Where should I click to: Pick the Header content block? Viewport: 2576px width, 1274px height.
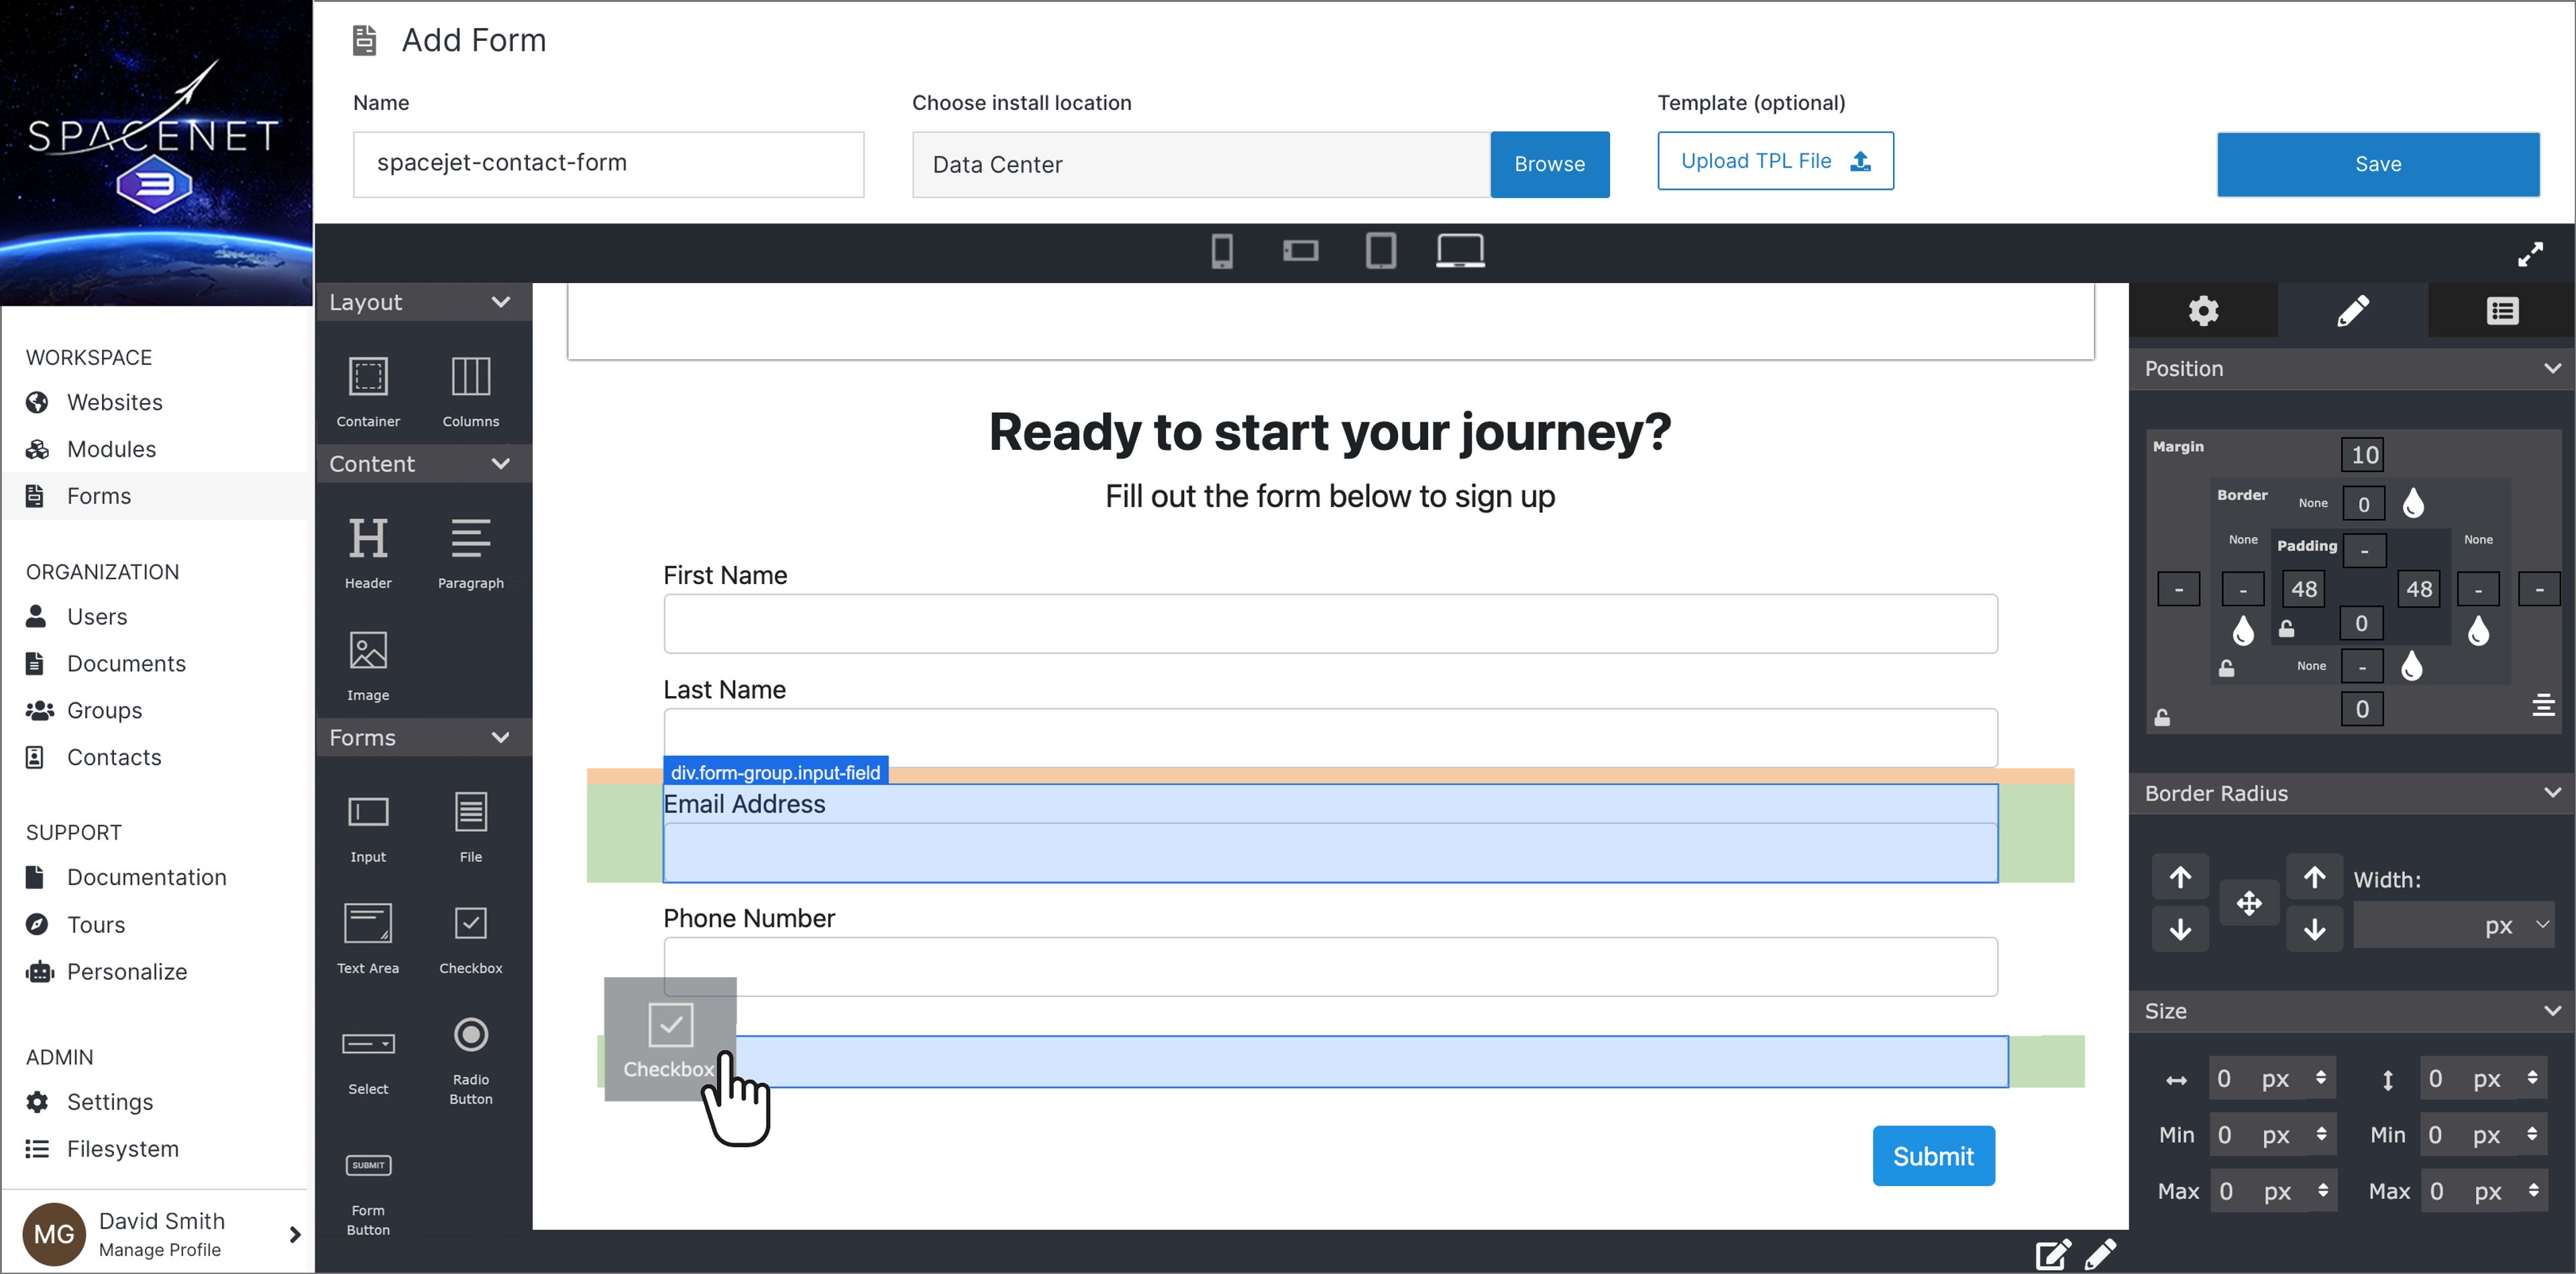pyautogui.click(x=368, y=553)
